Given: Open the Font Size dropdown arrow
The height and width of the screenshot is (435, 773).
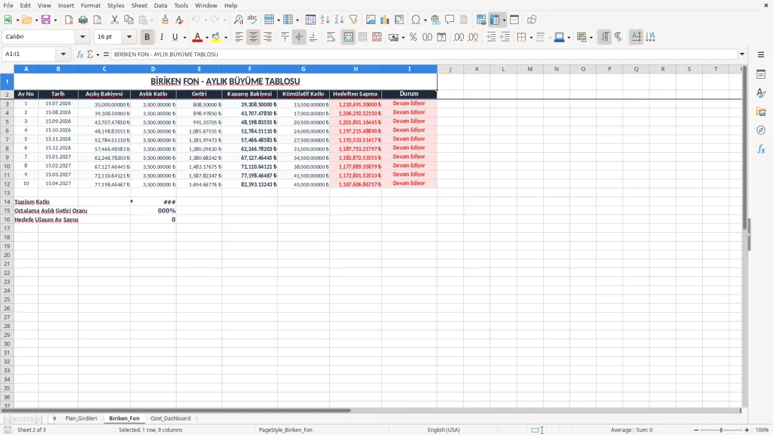Looking at the screenshot, I should 129,37.
